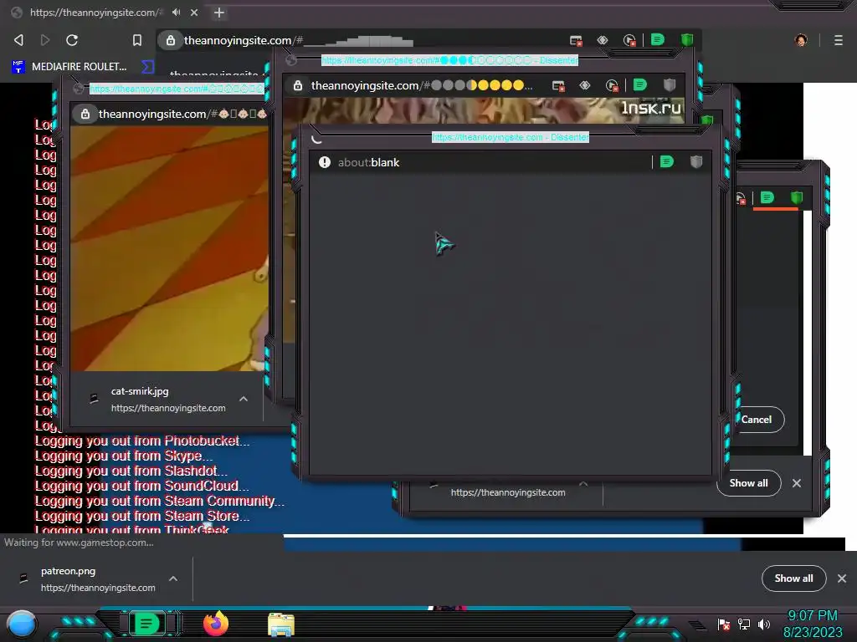Reload the main browser page
This screenshot has width=857, height=642.
pyautogui.click(x=72, y=40)
